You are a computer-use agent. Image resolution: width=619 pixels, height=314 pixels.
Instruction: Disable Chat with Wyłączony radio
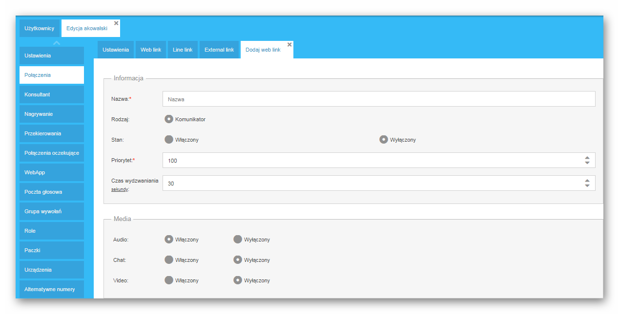[x=238, y=260]
